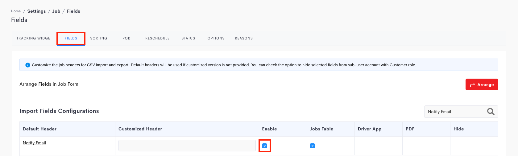
Task: View the Reasons tab
Action: pyautogui.click(x=244, y=38)
